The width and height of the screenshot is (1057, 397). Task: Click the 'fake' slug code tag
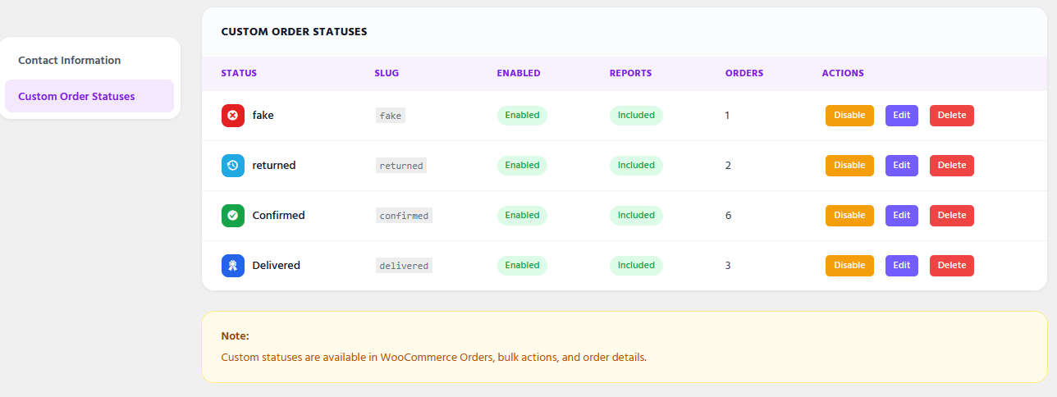tap(391, 116)
